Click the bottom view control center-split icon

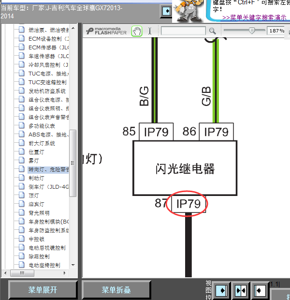coord(241,290)
